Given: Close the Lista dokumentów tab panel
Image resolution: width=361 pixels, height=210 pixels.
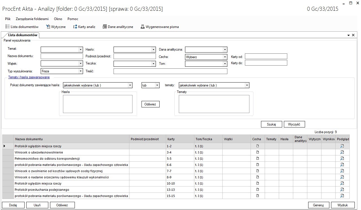Looking at the screenshot, I should click(x=353, y=35).
